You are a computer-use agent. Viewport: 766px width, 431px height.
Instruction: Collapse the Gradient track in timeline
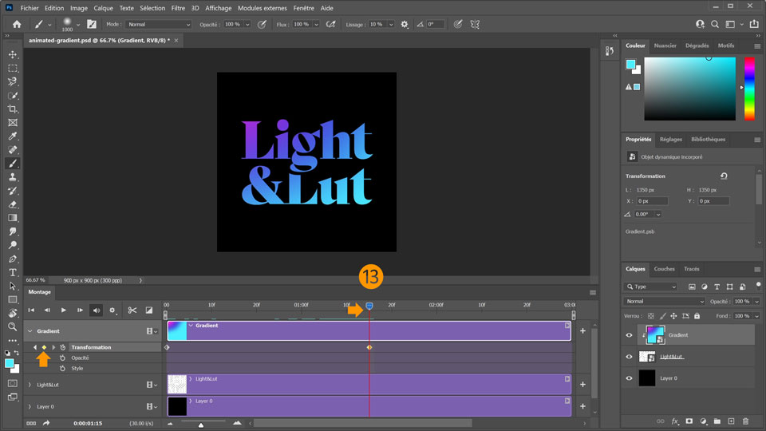coord(30,331)
